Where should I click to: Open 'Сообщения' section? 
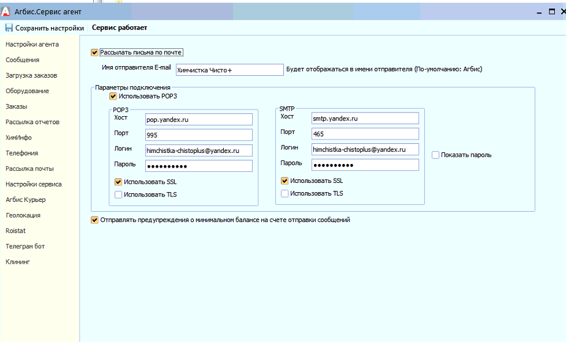pos(22,60)
